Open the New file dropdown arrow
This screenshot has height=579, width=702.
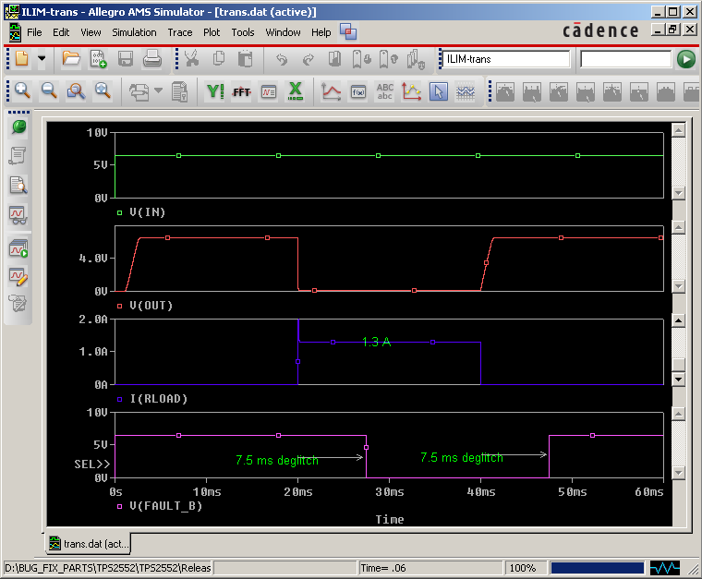tap(42, 59)
